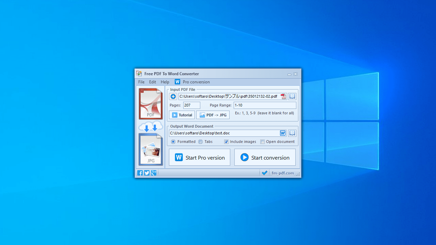Viewport: 436px width, 245px height.
Task: Open the Help menu
Action: click(x=165, y=82)
